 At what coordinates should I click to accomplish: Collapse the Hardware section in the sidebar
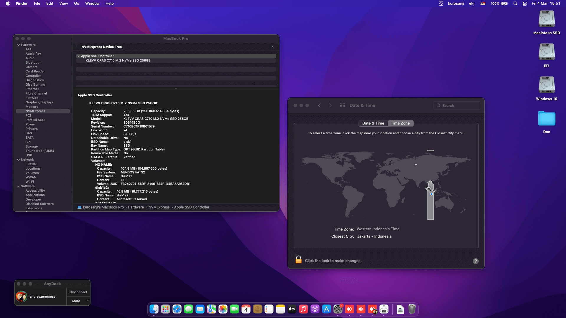pyautogui.click(x=19, y=45)
